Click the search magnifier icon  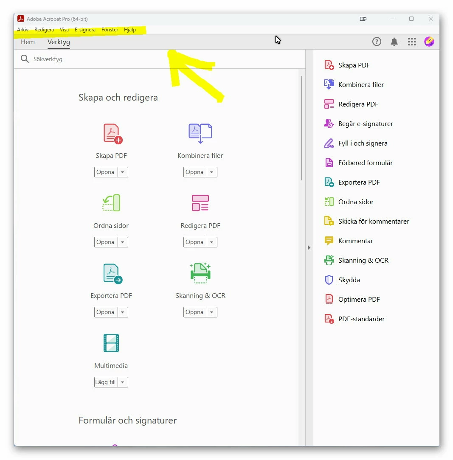click(x=25, y=59)
